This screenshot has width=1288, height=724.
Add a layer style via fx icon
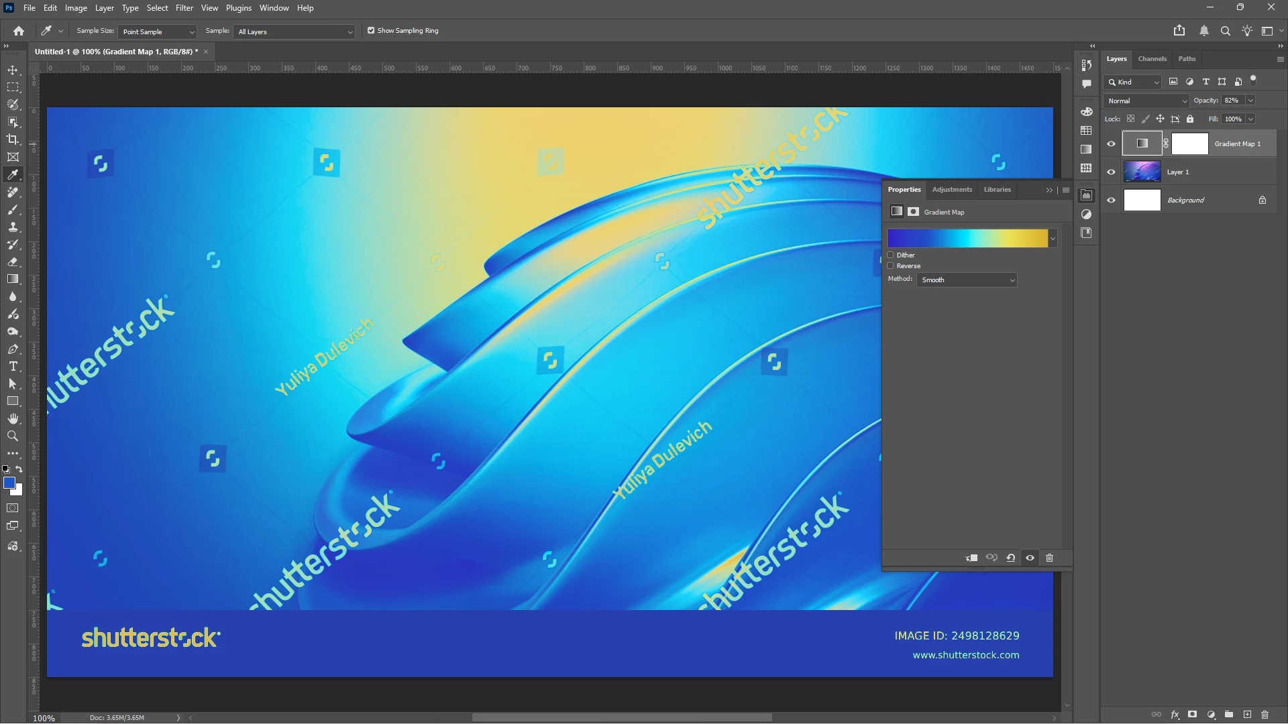[x=1175, y=715]
